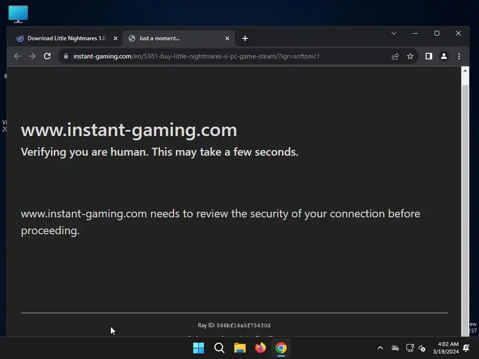479x359 pixels.
Task: Select the Just a moment tab
Action: pyautogui.click(x=179, y=38)
